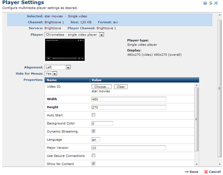
Task: Click the Choose... button for Video ID
Action: pyautogui.click(x=101, y=87)
